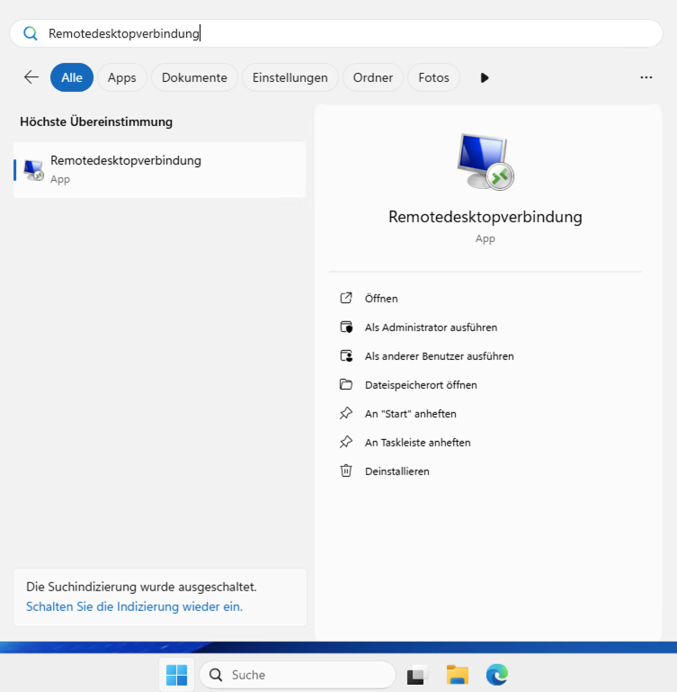The width and height of the screenshot is (677, 692).
Task: Select Als anderer Benutzer ausführen
Action: coord(439,356)
